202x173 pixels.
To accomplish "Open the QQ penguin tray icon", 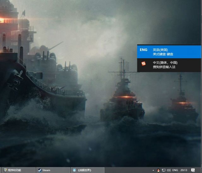I will [158, 170].
